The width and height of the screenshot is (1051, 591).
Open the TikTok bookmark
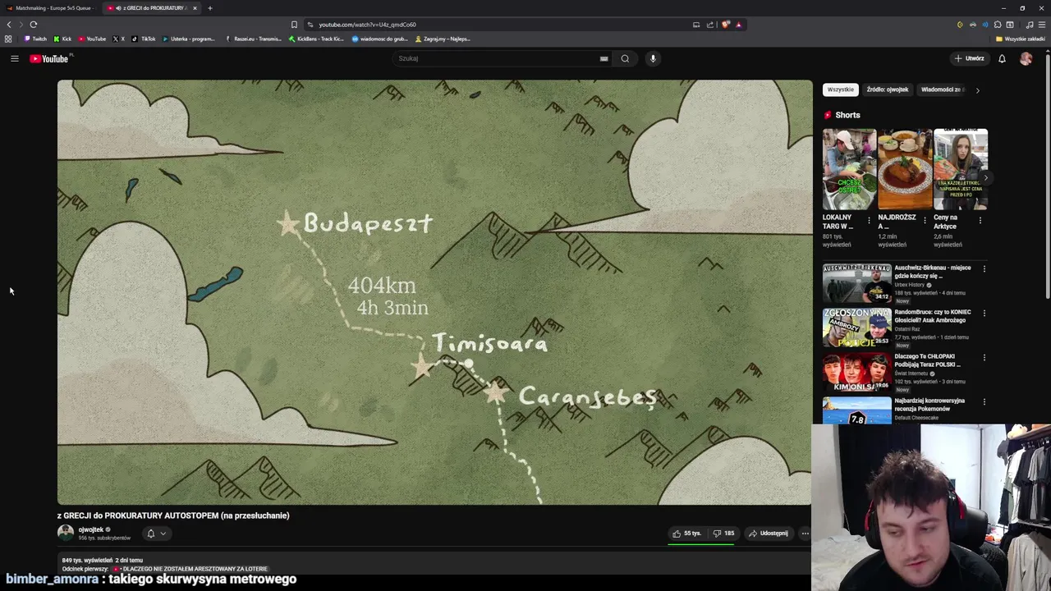pyautogui.click(x=144, y=39)
